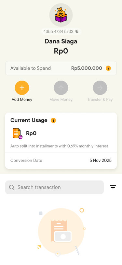The image size is (122, 265).
Task: Select the Rp5.000.000 available amount
Action: click(x=87, y=68)
